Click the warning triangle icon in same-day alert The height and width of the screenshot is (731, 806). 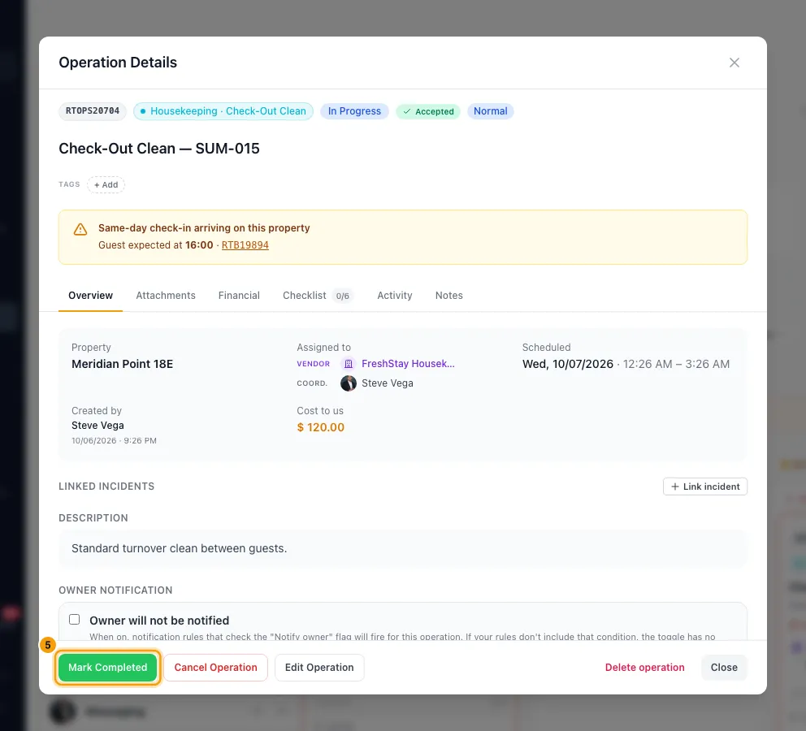tap(80, 229)
